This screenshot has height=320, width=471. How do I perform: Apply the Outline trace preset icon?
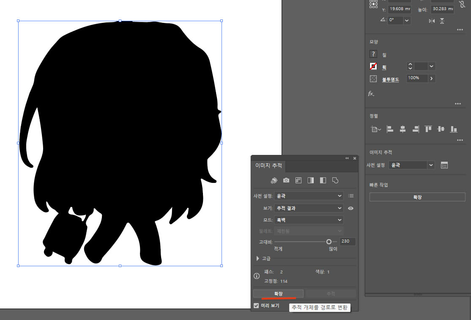pyautogui.click(x=335, y=180)
